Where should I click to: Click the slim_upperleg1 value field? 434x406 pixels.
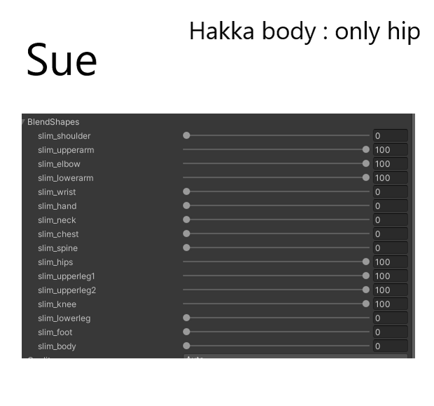pyautogui.click(x=391, y=276)
